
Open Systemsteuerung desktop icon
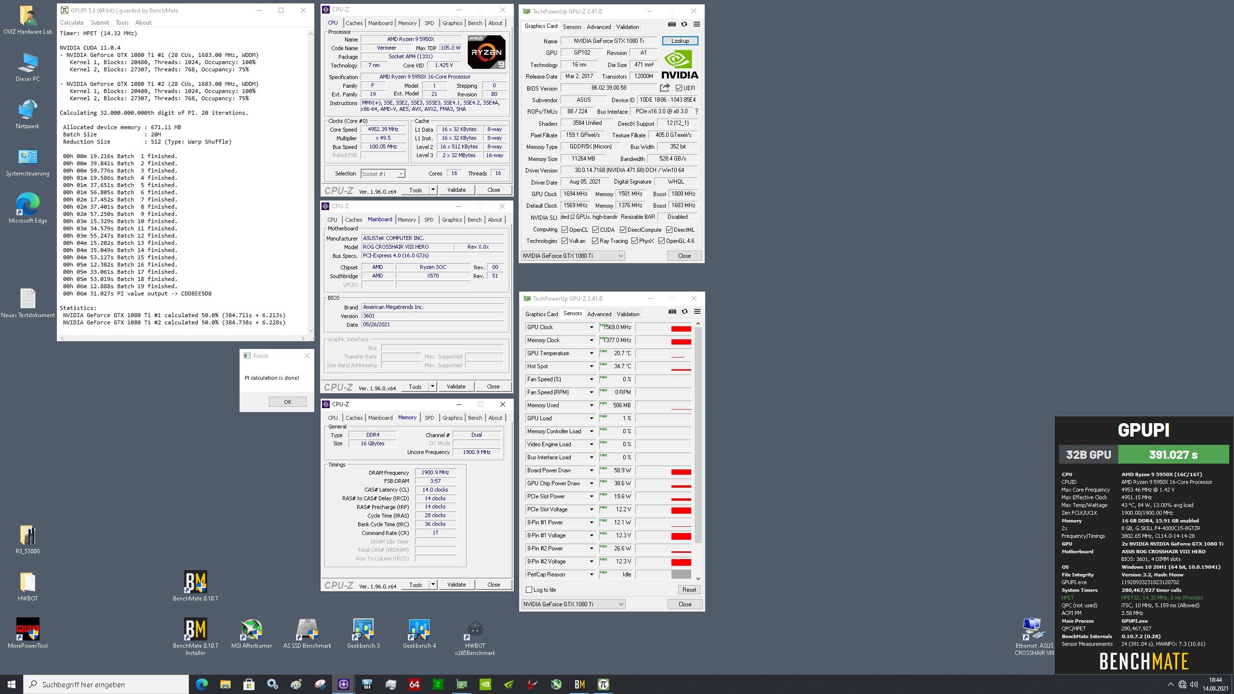[x=27, y=162]
